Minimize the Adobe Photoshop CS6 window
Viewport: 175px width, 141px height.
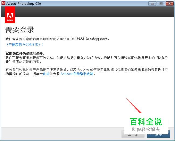(x=152, y=4)
